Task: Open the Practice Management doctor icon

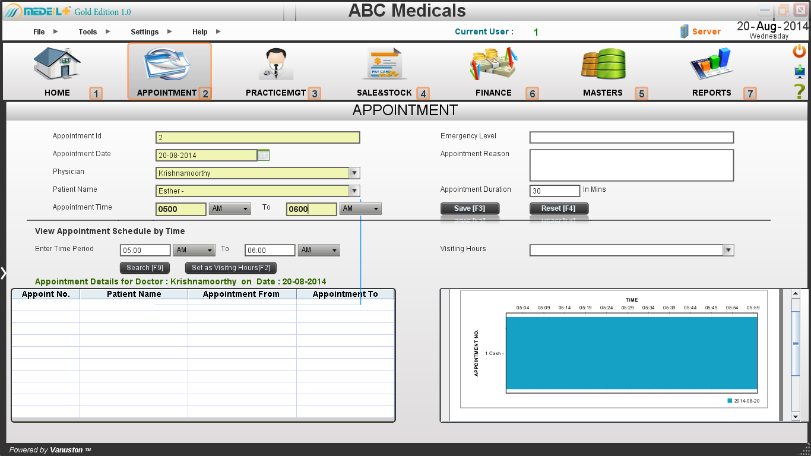Action: [276, 64]
